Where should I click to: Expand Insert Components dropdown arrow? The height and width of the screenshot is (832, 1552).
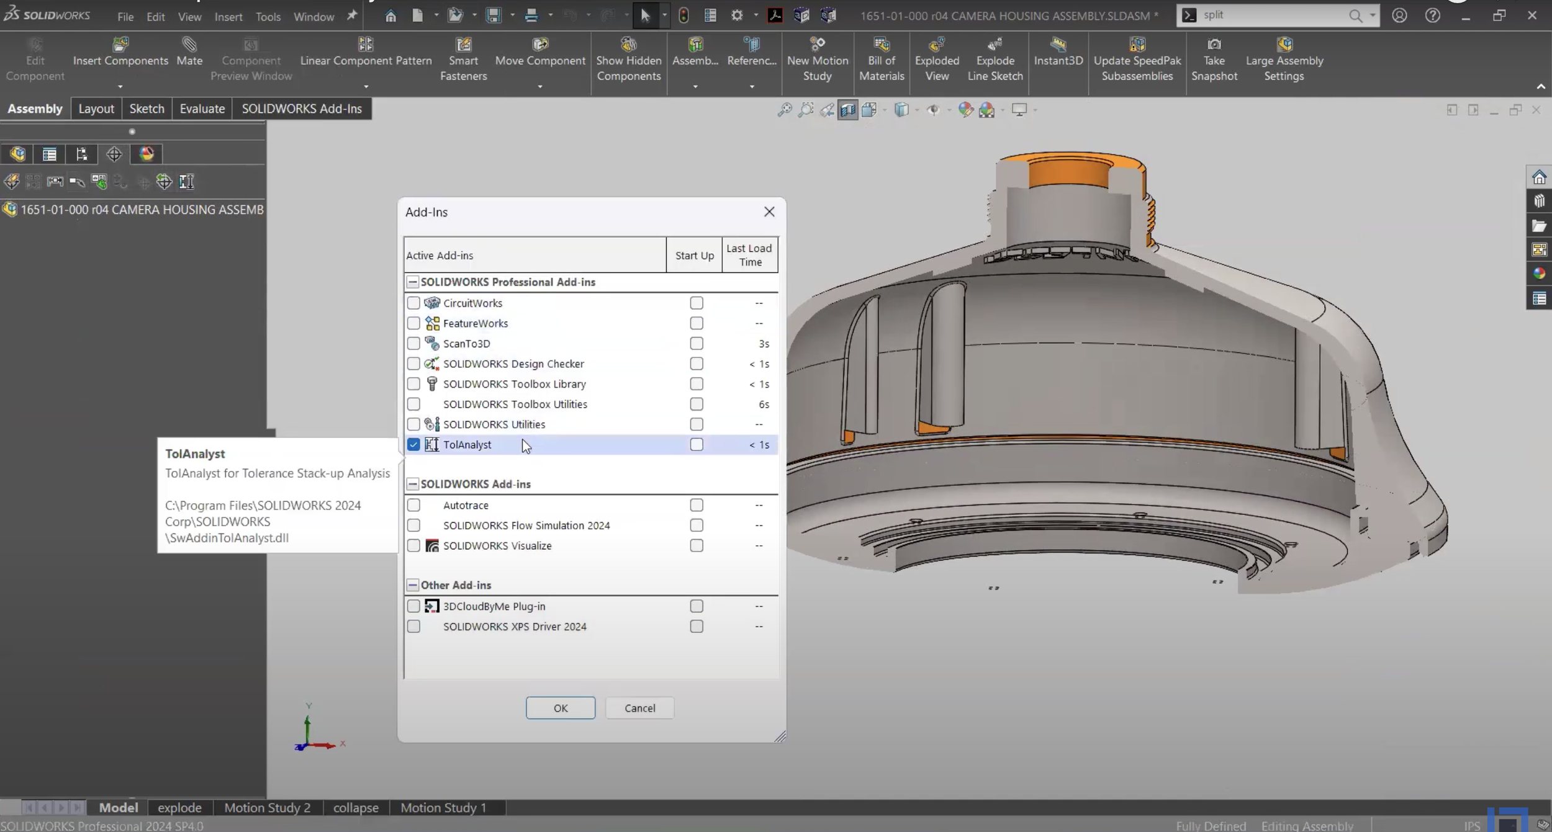click(120, 87)
